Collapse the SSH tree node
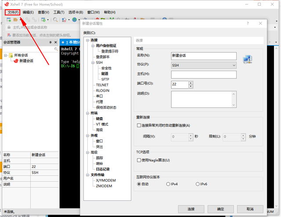This screenshot has width=281, height=217. pyautogui.click(x=93, y=63)
